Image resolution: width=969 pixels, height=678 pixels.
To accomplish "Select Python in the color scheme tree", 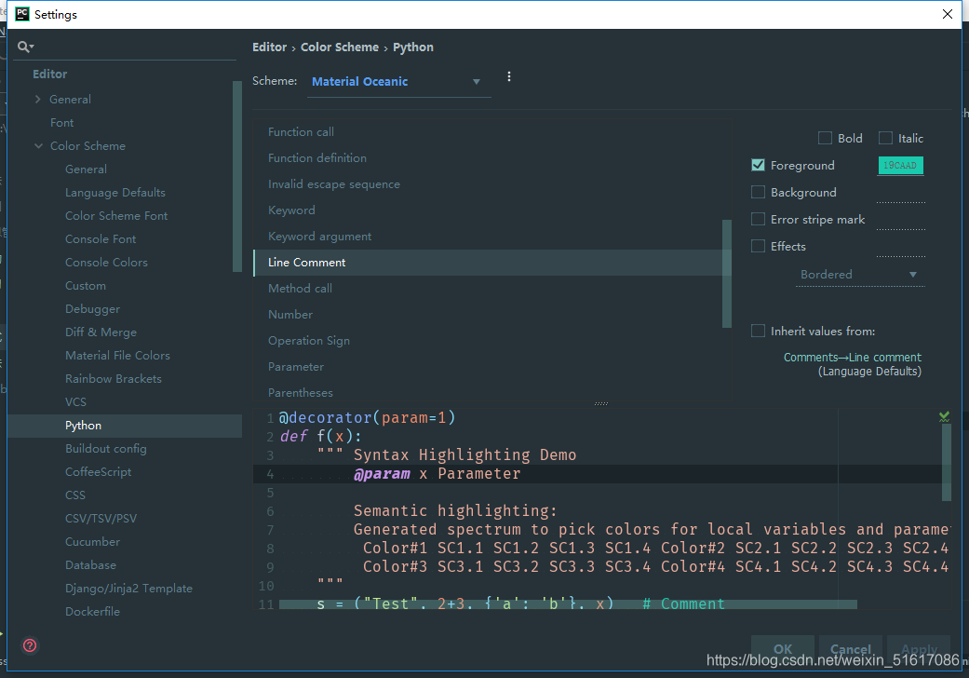I will pyautogui.click(x=124, y=426).
